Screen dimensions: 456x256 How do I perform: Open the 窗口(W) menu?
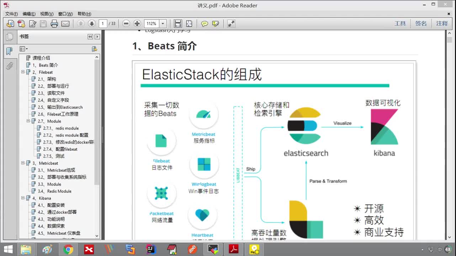pos(65,14)
